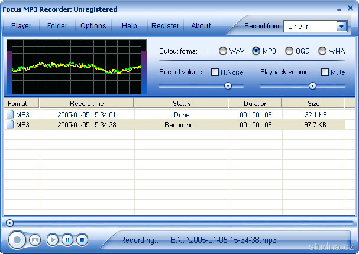
Task: Tick the Mute checkbox
Action: (x=325, y=72)
